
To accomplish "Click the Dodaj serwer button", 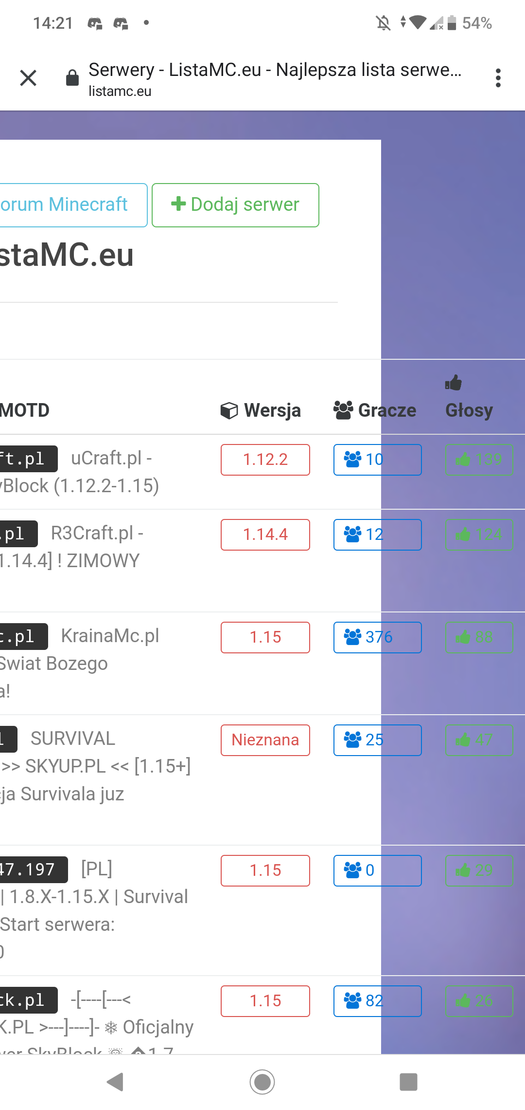I will coord(235,205).
